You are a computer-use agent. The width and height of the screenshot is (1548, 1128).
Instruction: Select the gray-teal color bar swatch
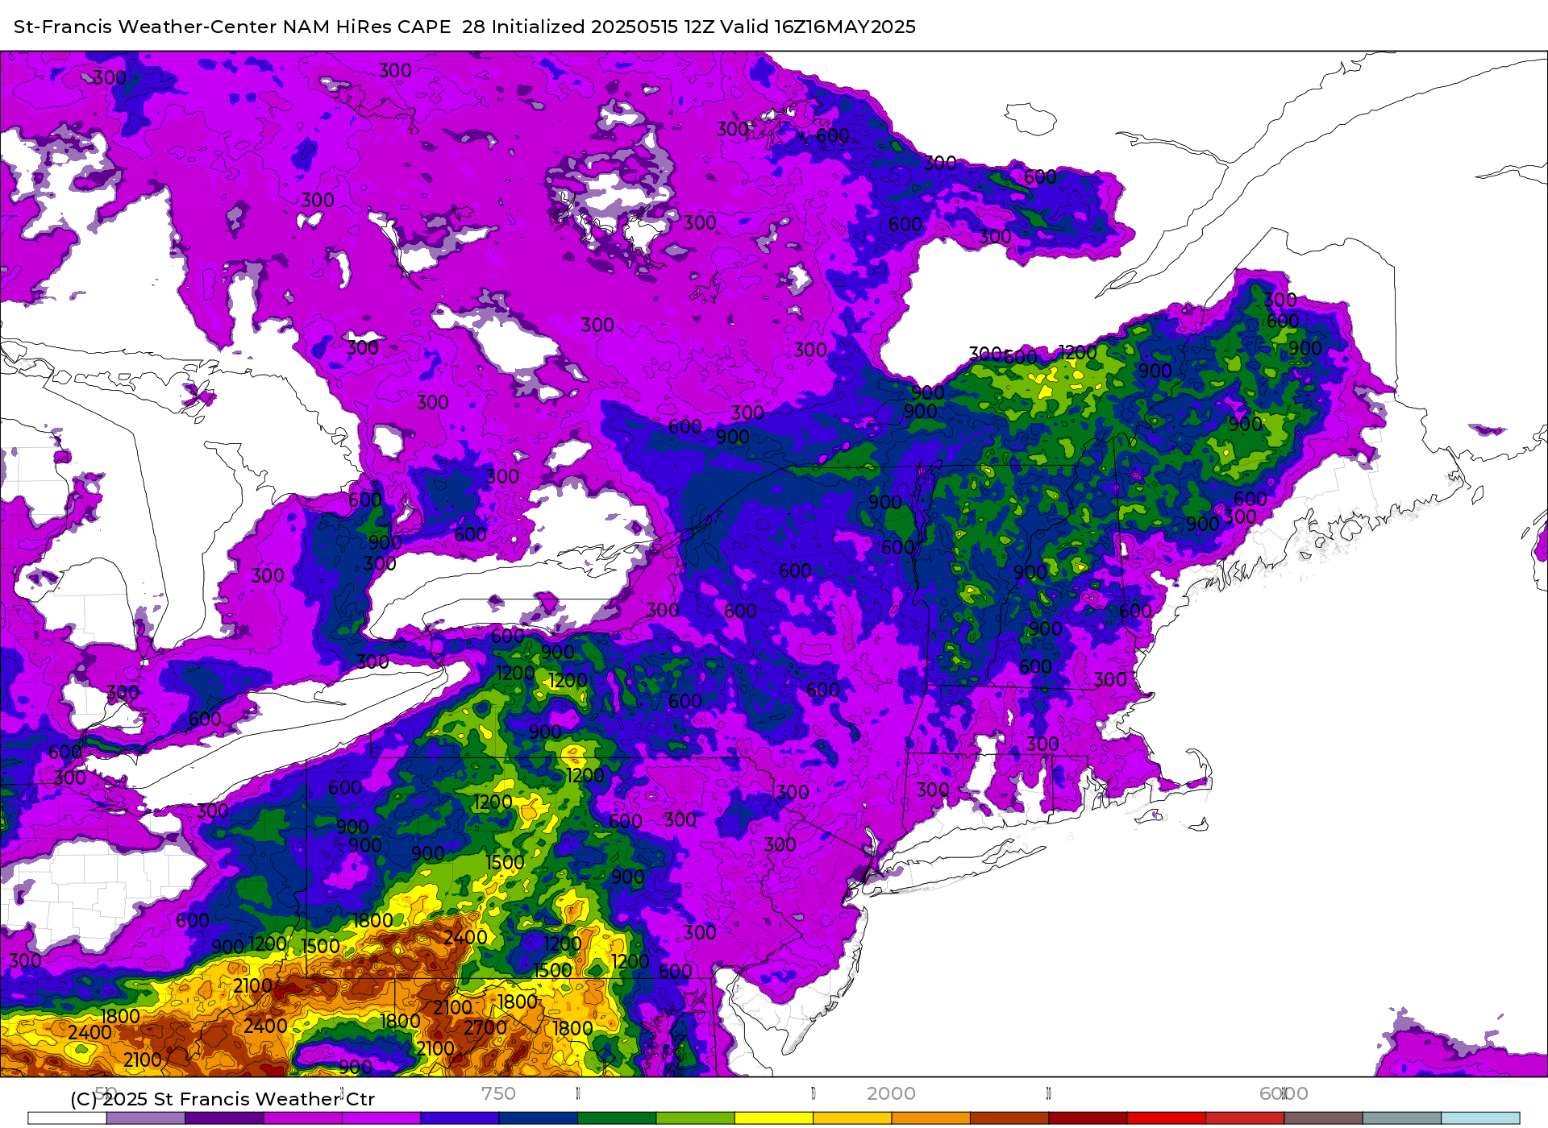pos(1402,1118)
